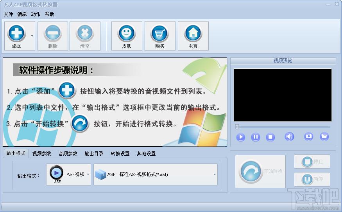This screenshot has height=212, width=342.
Task: Open the 动作 menu
Action: point(36,14)
